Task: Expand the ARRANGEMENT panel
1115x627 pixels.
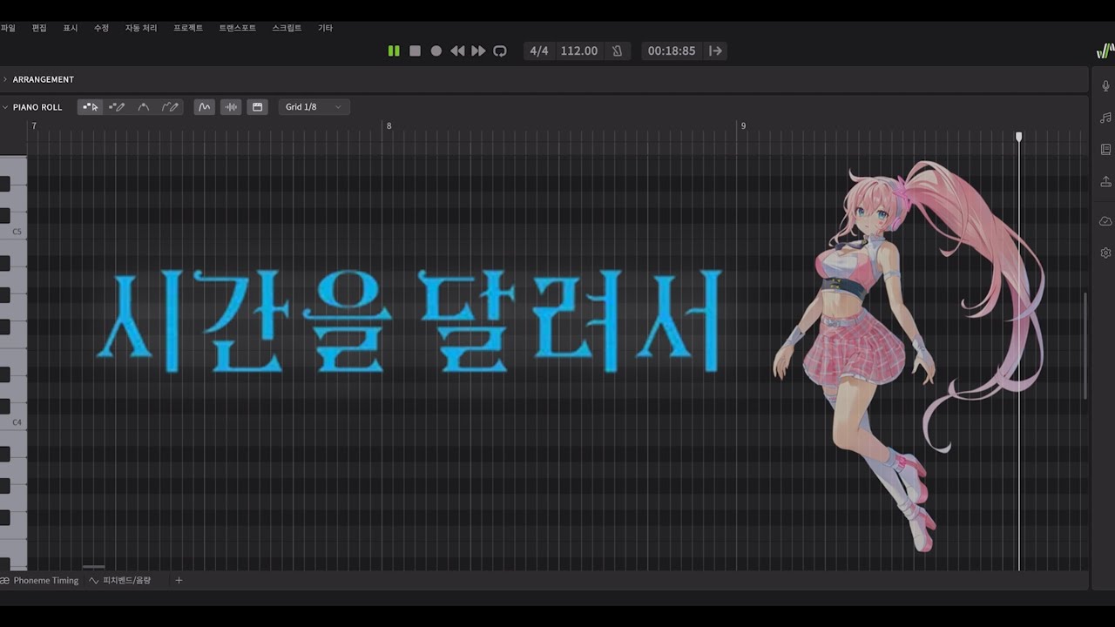Action: [x=4, y=79]
